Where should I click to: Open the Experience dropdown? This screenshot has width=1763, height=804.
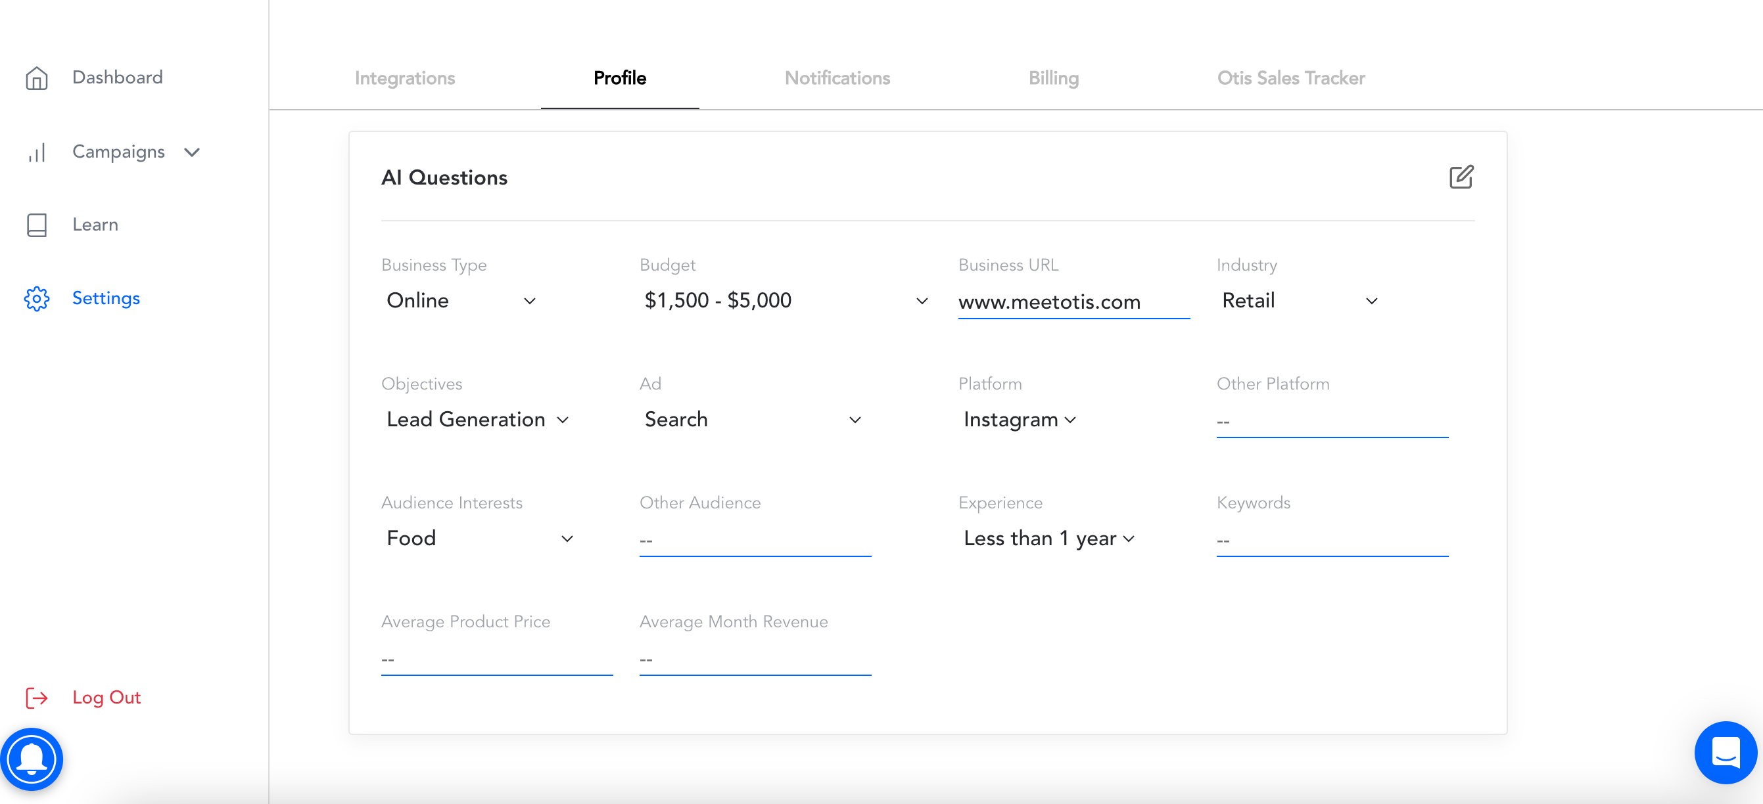point(1048,539)
